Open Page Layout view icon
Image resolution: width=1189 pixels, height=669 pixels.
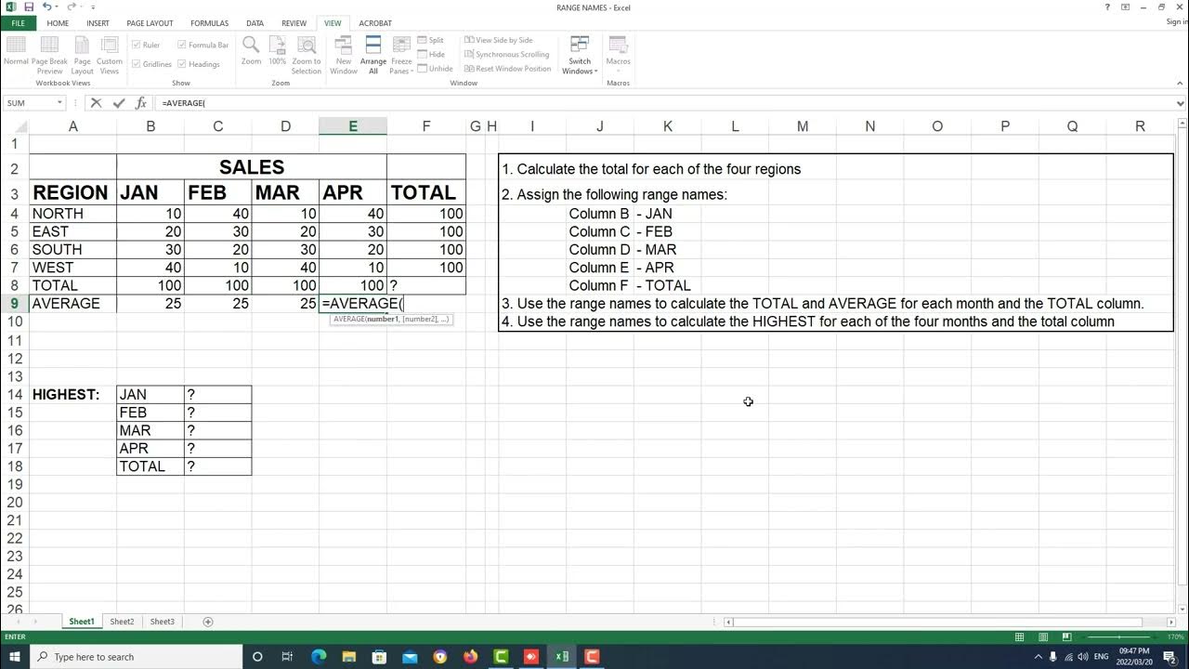coord(82,55)
